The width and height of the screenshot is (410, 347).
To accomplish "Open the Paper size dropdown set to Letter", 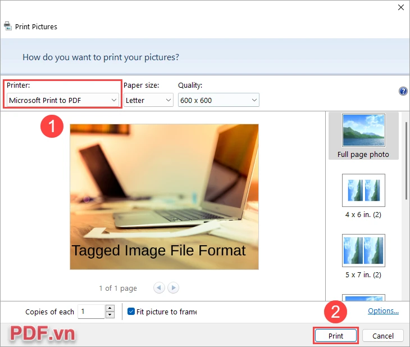I will 148,100.
